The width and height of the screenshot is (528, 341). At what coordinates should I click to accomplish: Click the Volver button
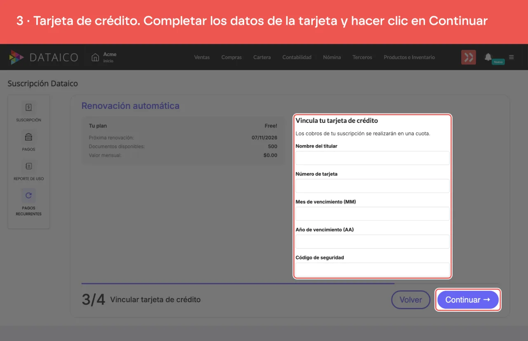click(x=410, y=300)
